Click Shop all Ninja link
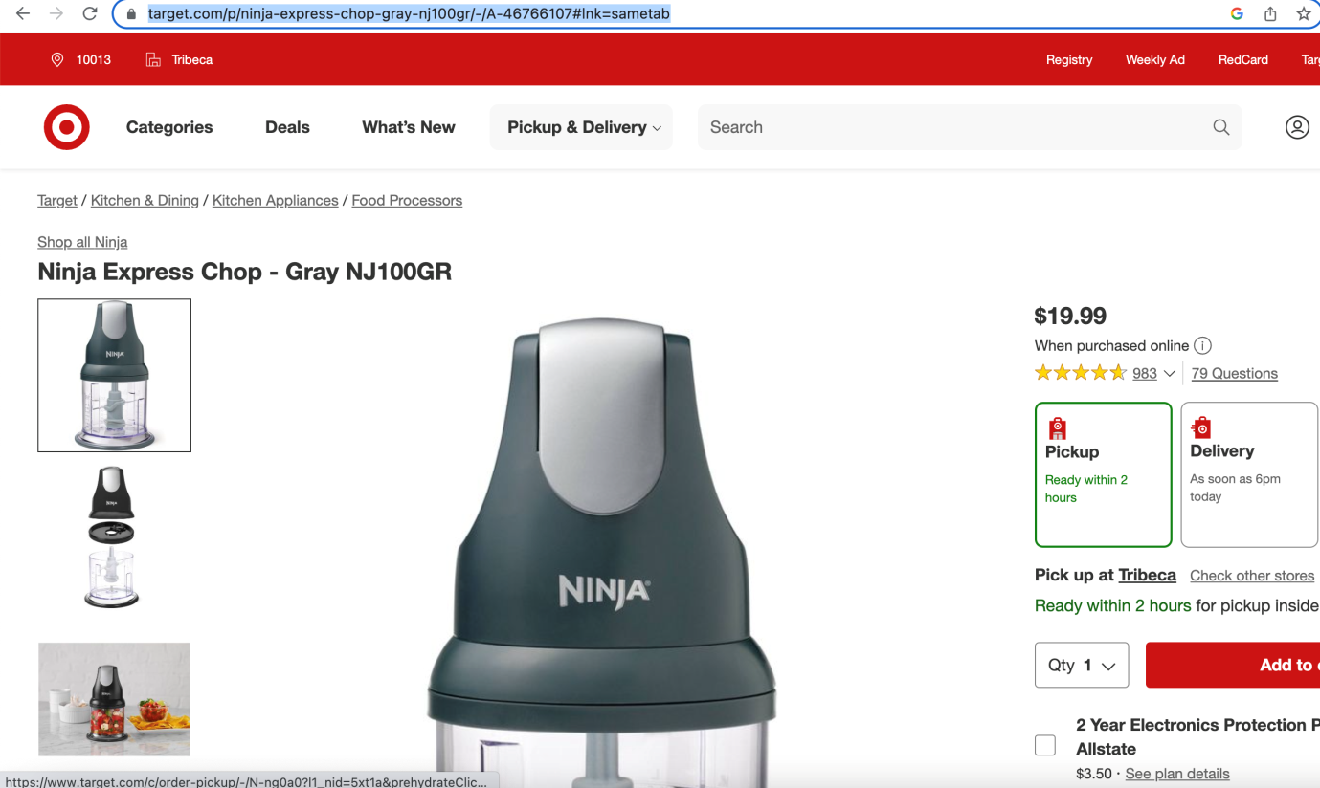1320x788 pixels. 82,242
